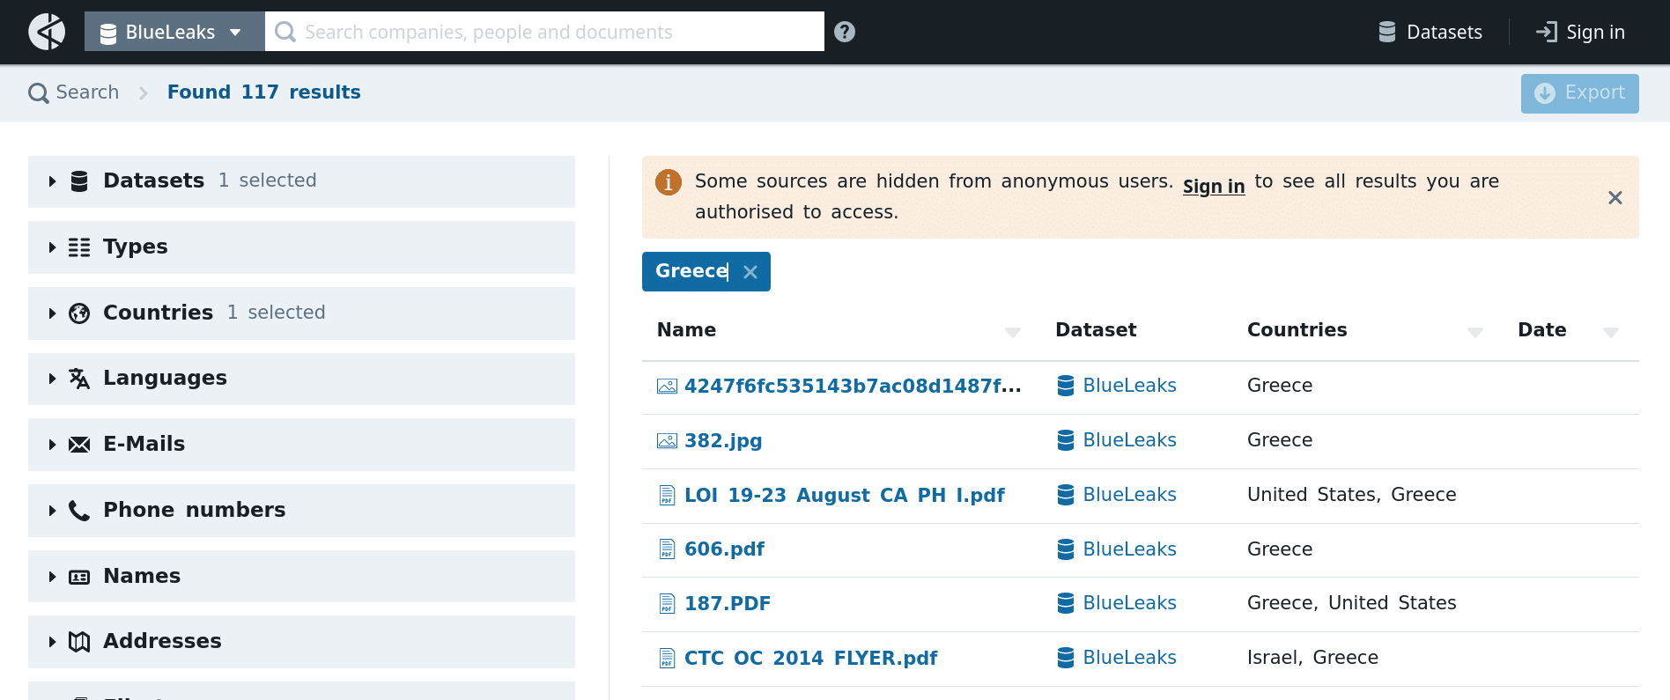1670x700 pixels.
Task: Click the download icon on Export button
Action: coord(1545,93)
